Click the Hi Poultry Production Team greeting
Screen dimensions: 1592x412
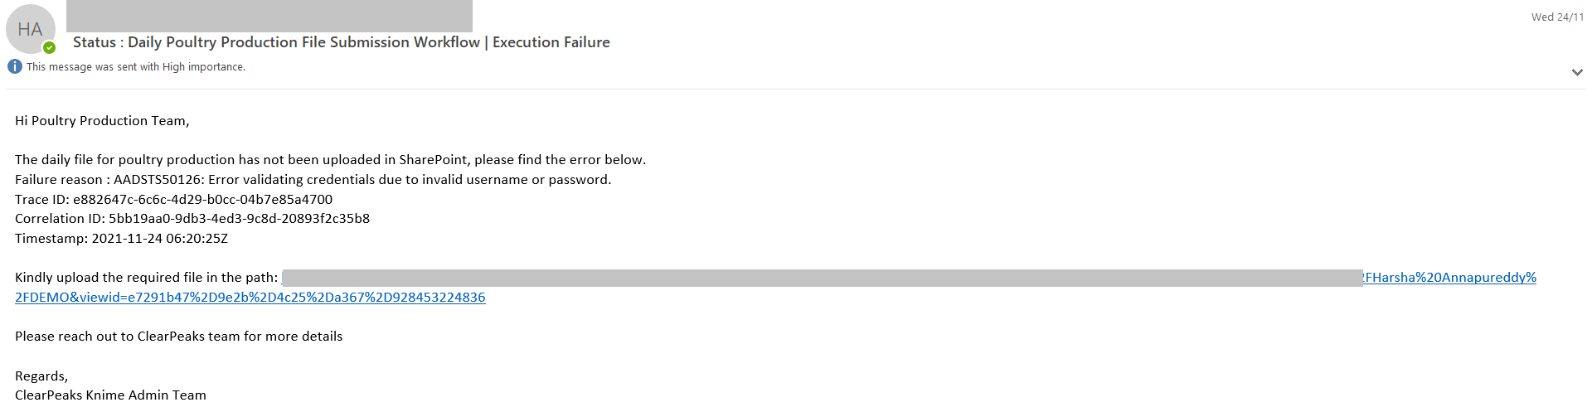point(102,121)
